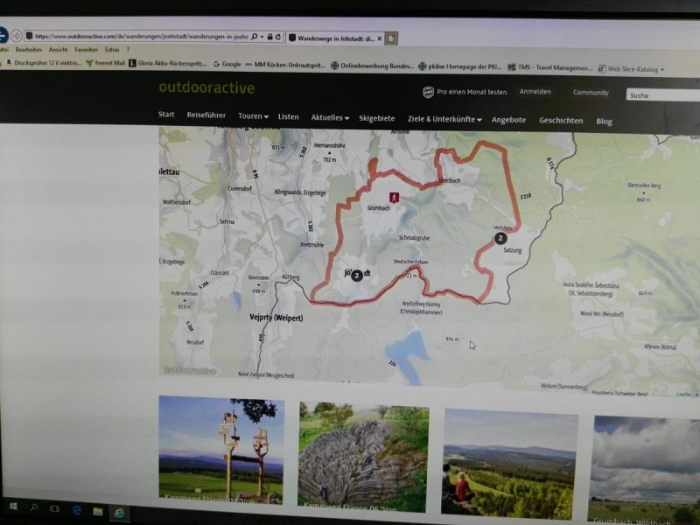The height and width of the screenshot is (525, 700).
Task: Open the Angebote navigation link
Action: coord(508,120)
